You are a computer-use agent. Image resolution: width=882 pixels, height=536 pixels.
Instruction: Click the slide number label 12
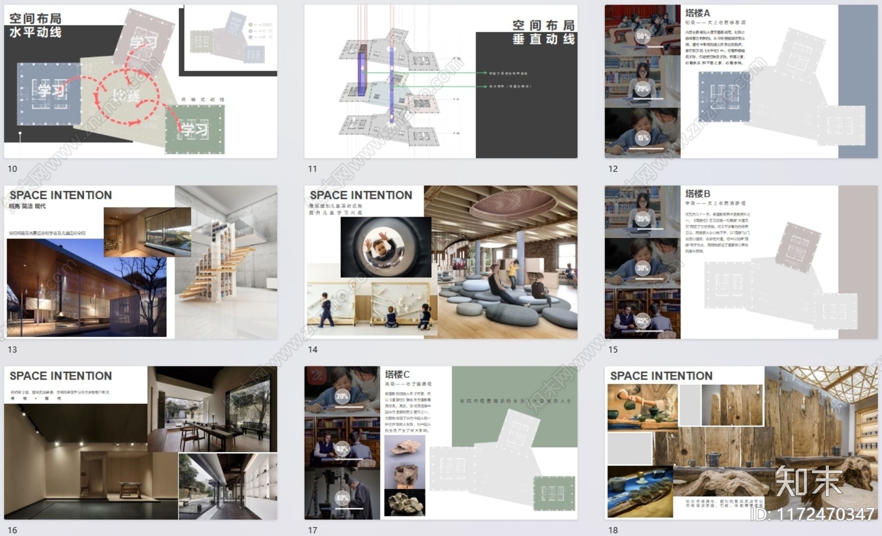click(x=613, y=169)
